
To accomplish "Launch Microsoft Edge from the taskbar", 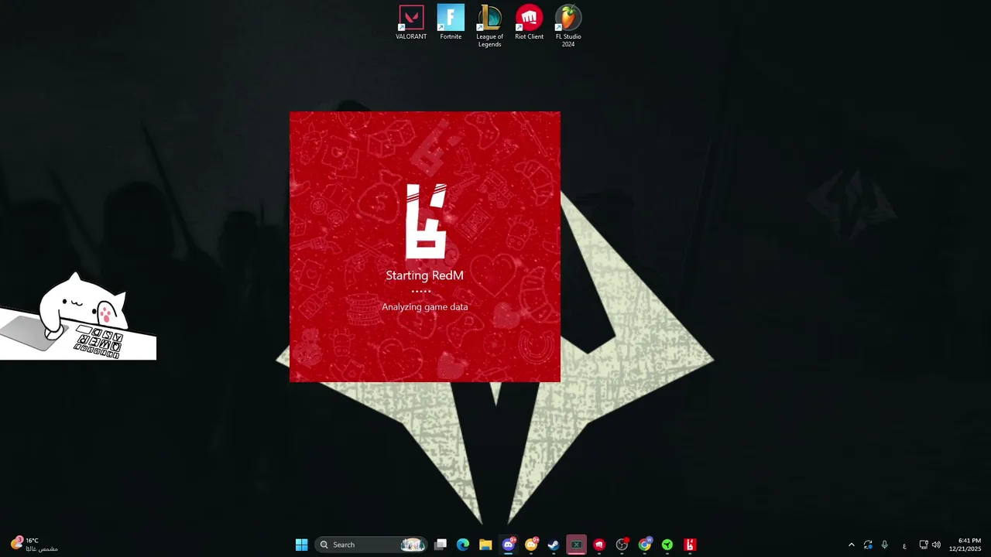I will click(x=463, y=545).
